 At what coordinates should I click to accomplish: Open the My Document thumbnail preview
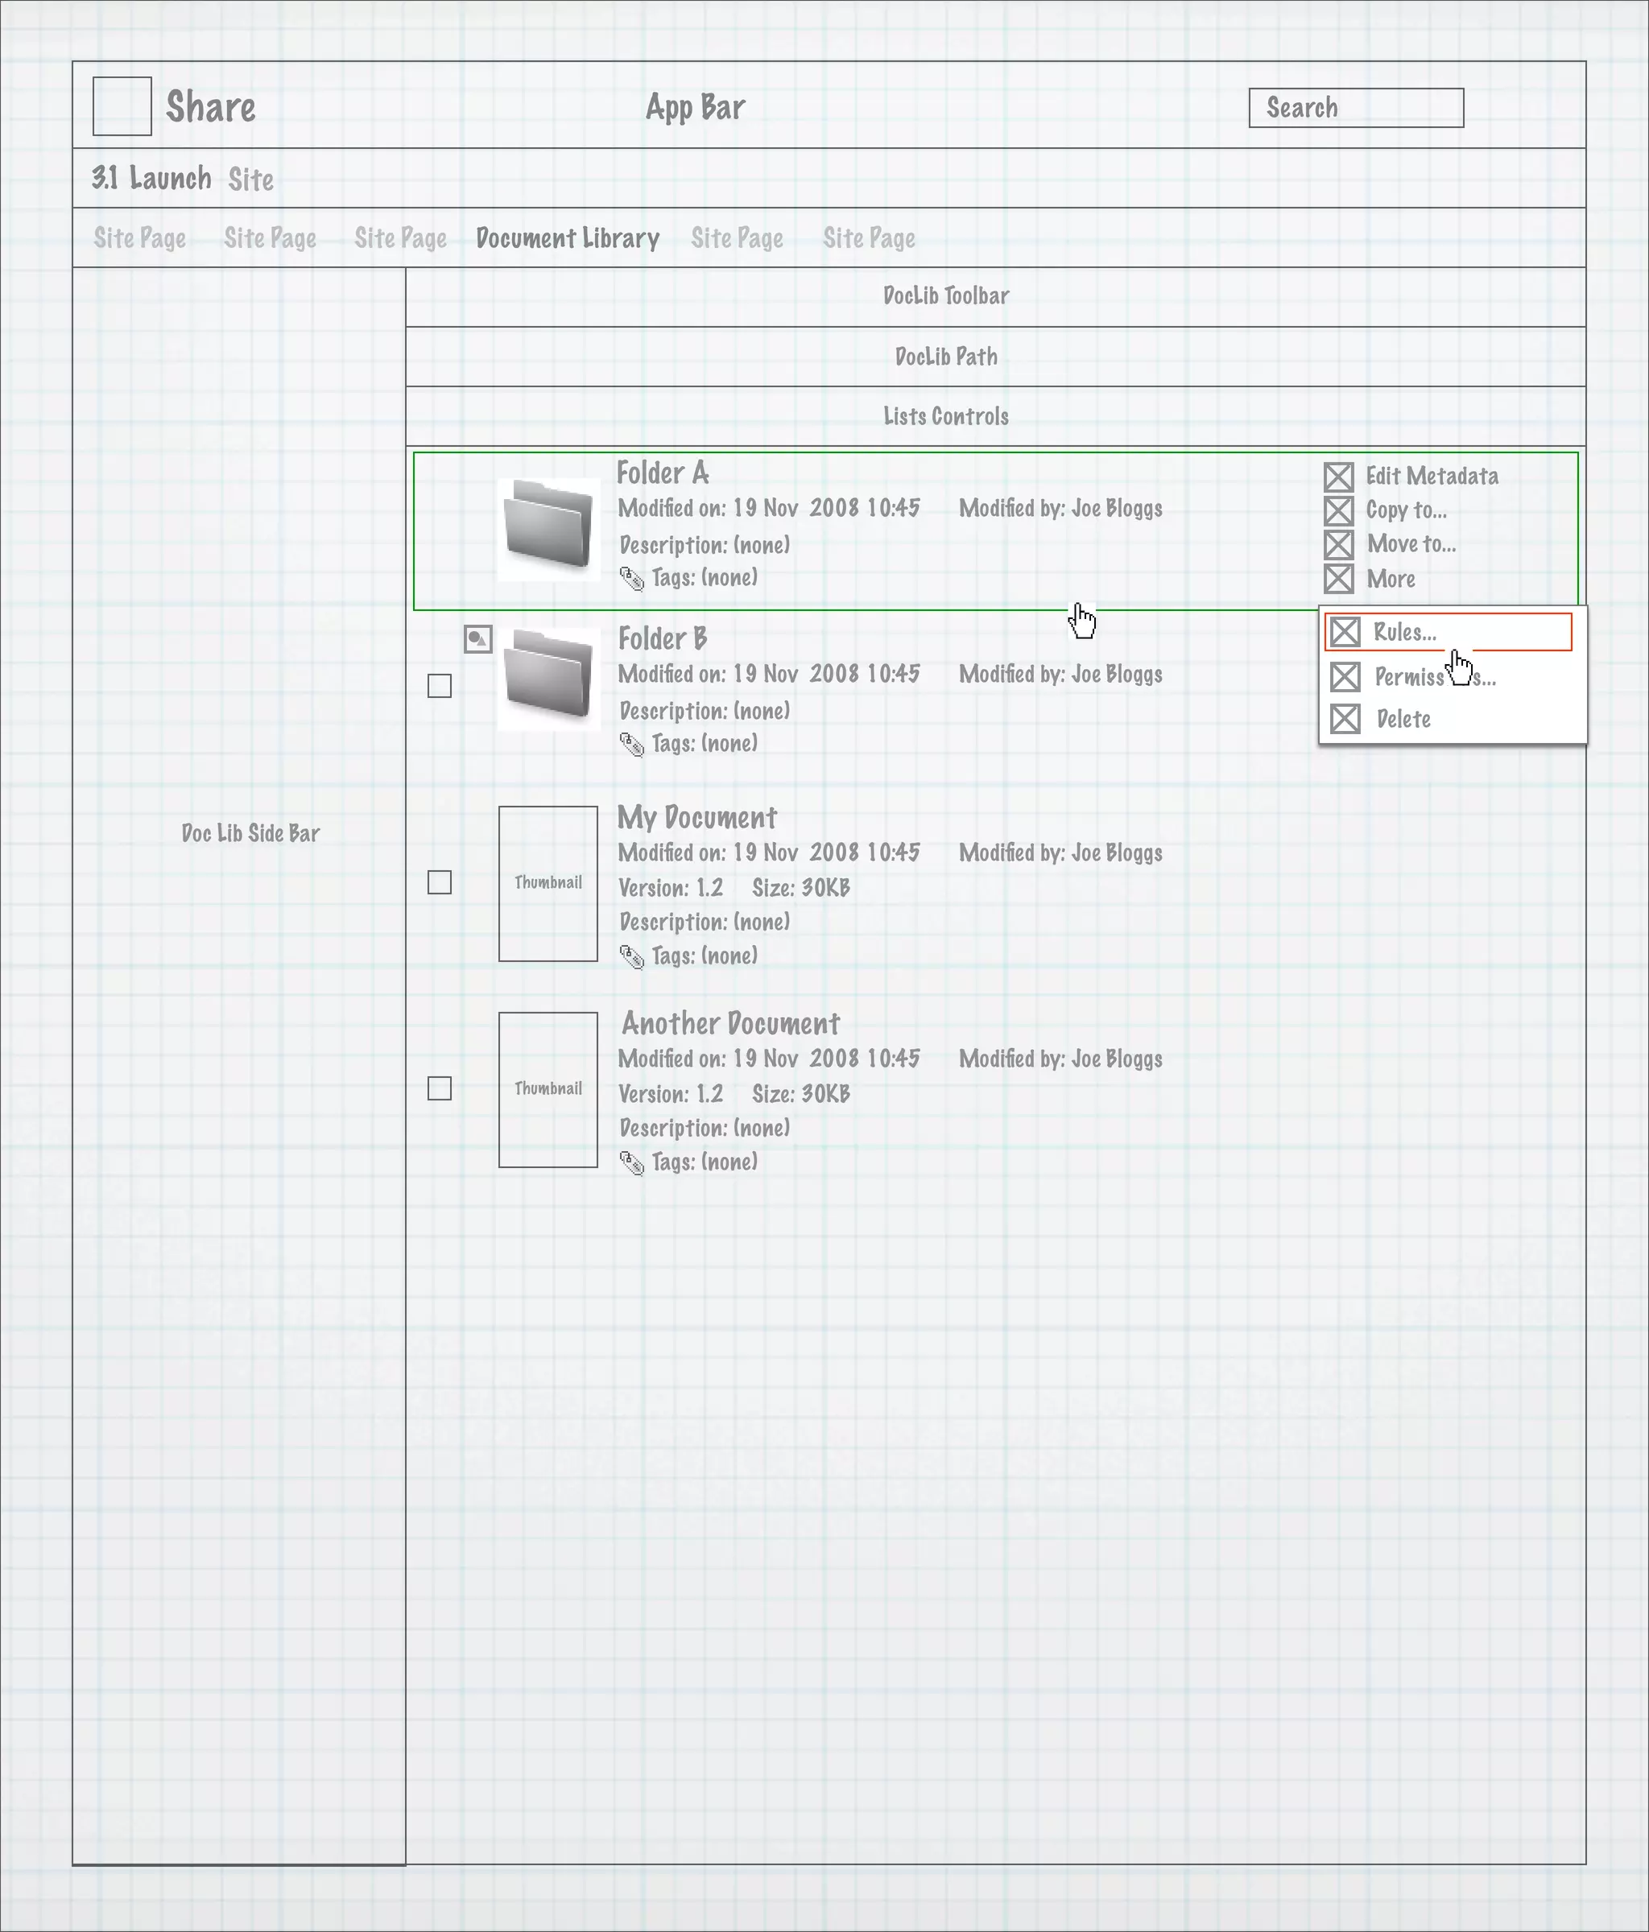pyautogui.click(x=548, y=883)
